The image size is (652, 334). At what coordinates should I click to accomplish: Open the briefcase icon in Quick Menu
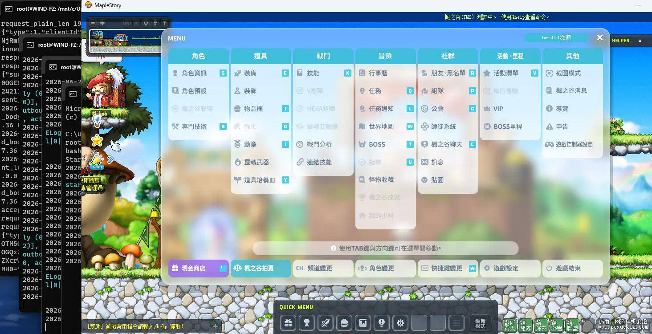point(344,323)
